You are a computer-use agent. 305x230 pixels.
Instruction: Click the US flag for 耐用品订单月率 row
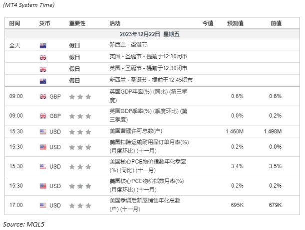43,147
